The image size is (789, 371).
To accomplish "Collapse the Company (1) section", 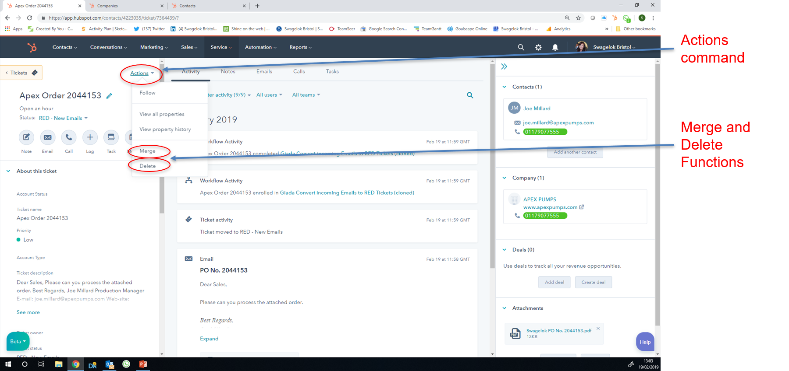I will coord(504,178).
